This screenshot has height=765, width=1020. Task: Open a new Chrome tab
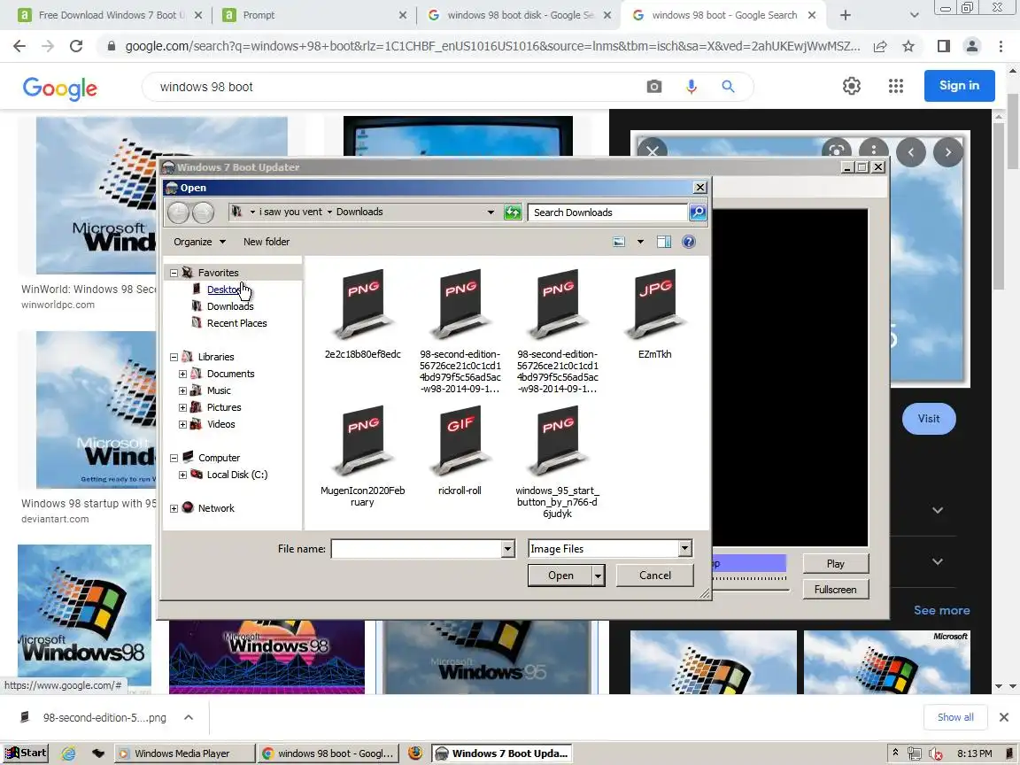[845, 15]
